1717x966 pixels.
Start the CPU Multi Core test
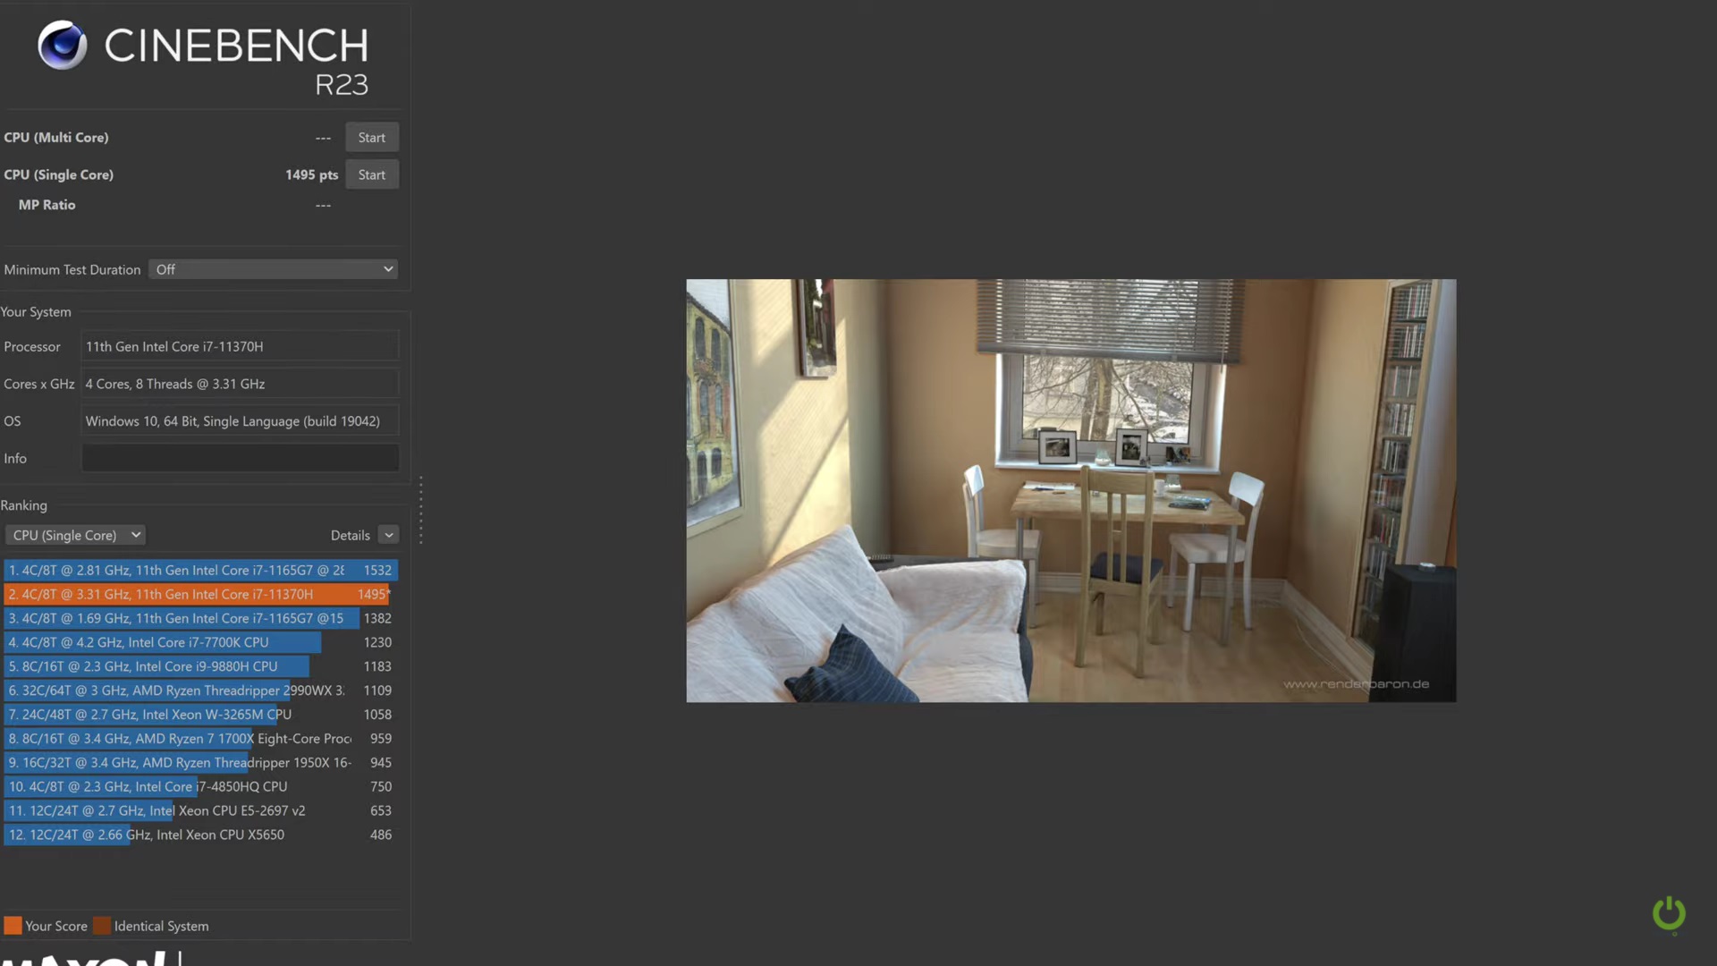tap(371, 138)
